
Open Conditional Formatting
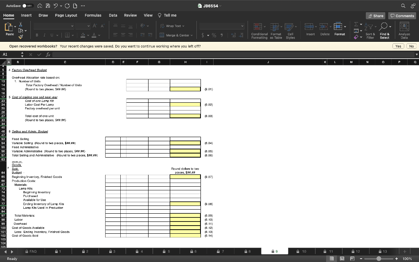[x=259, y=31]
